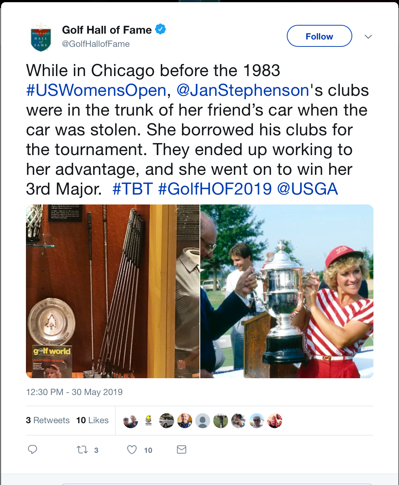View the 10 Likes list
The height and width of the screenshot is (485, 399).
tap(92, 420)
